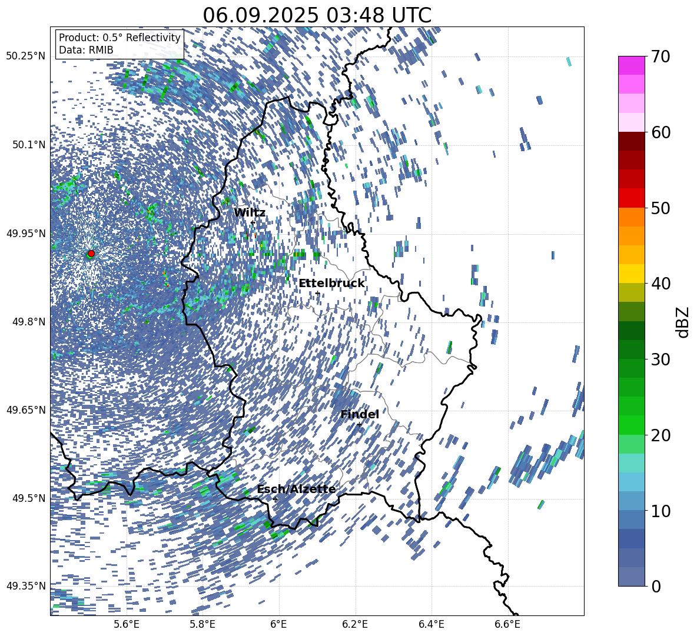This screenshot has height=636, width=697.
Task: Click the 6.6°E longitude label
Action: (x=507, y=624)
